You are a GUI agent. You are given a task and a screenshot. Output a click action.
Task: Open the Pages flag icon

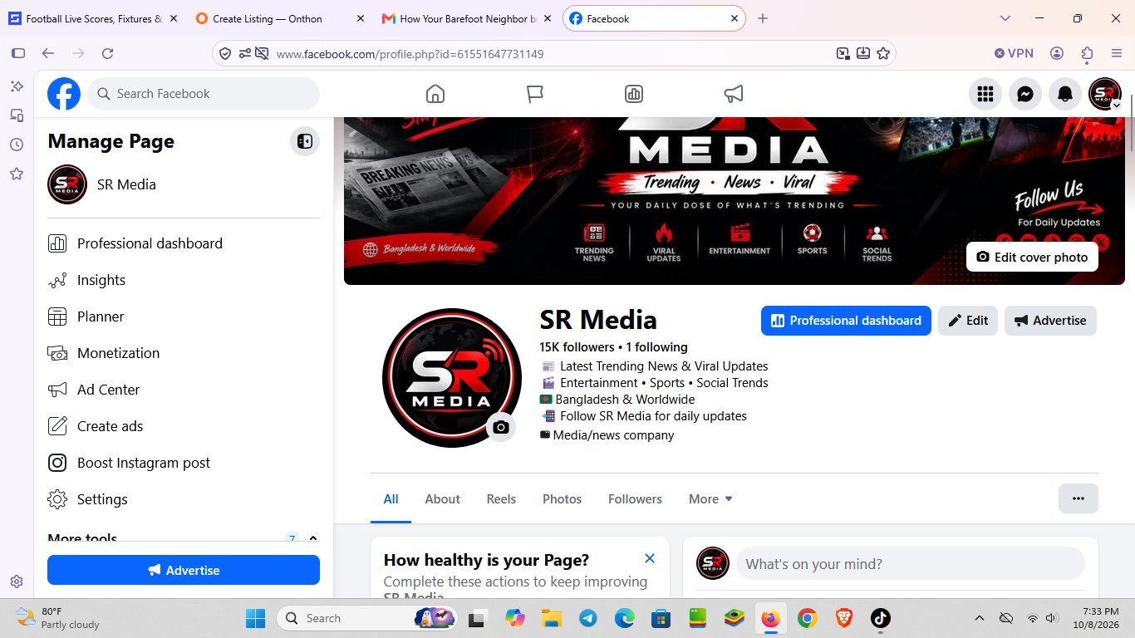(535, 94)
